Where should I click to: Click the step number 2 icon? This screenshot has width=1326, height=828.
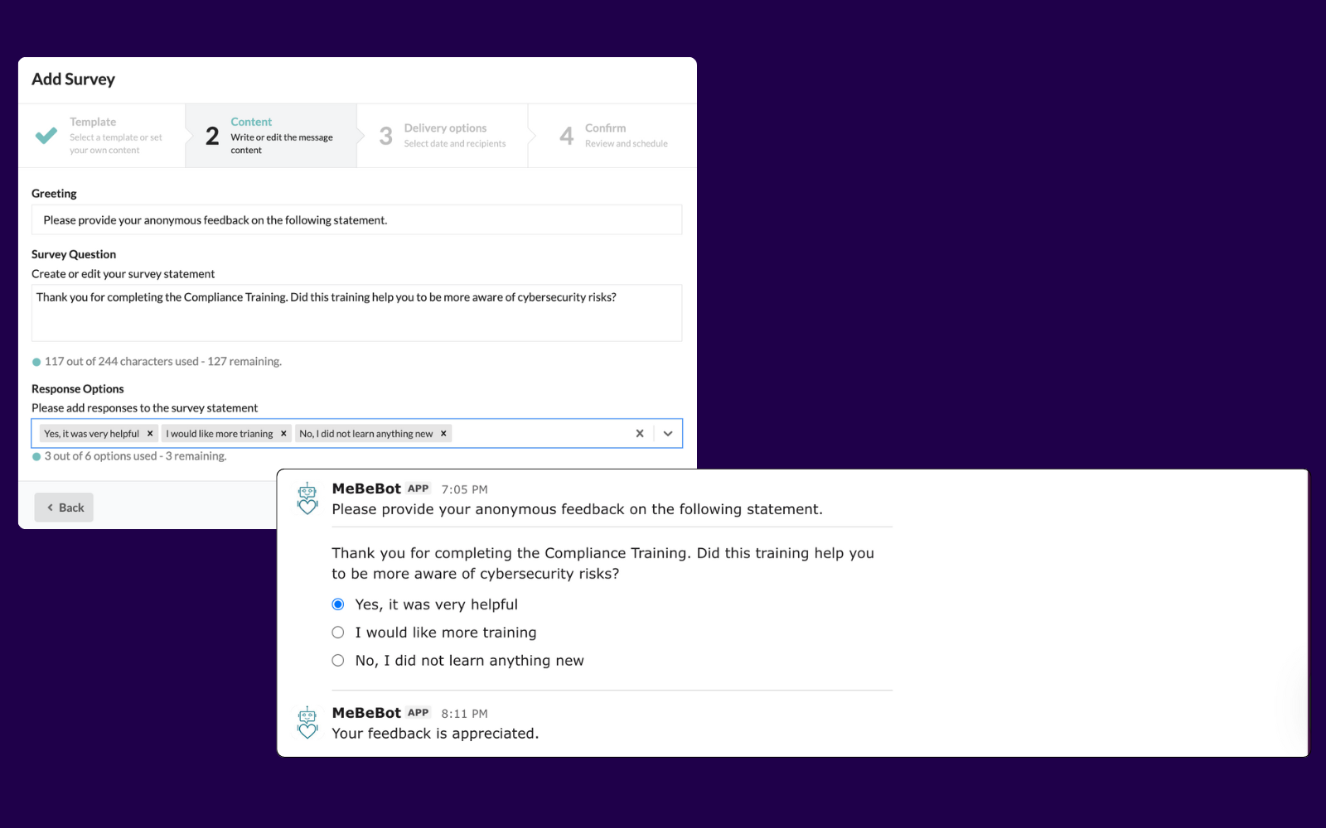tap(213, 136)
